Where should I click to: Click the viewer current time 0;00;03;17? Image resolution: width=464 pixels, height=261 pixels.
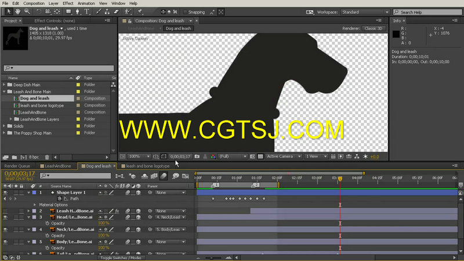(x=180, y=157)
